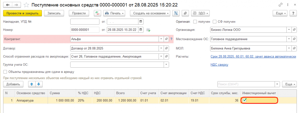
Task: Open Местонахождение ОС record
Action: (294, 39)
